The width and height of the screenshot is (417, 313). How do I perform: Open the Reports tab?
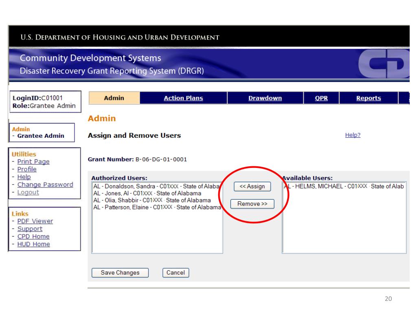[369, 98]
